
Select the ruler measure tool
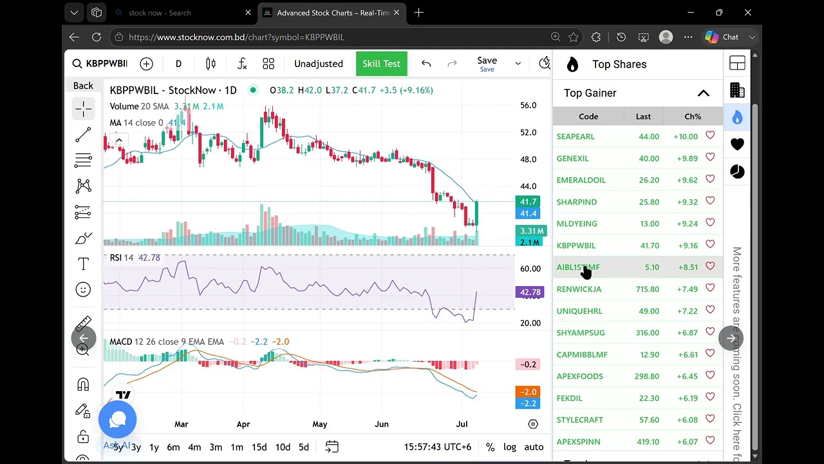tap(83, 324)
